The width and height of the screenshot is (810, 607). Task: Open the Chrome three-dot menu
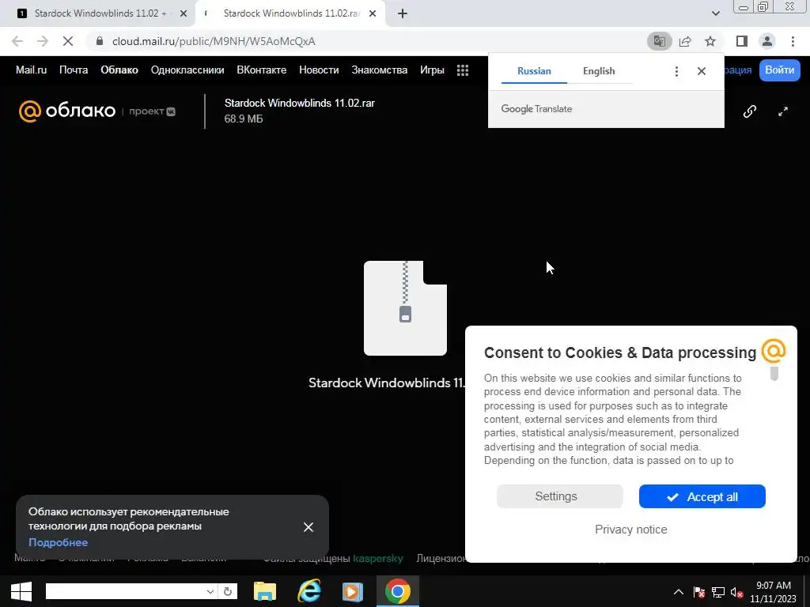pos(793,41)
